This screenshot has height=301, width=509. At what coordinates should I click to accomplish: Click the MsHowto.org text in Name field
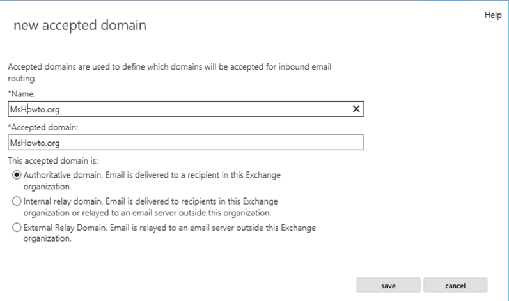click(x=35, y=110)
